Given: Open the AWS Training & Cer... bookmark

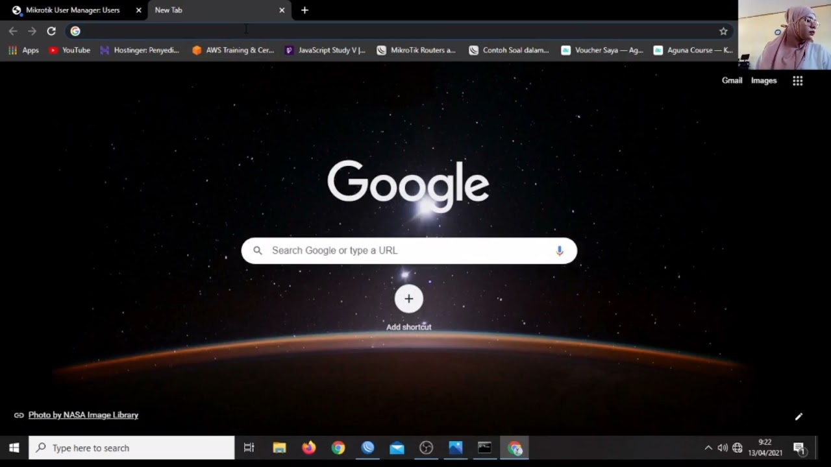Looking at the screenshot, I should coord(233,50).
